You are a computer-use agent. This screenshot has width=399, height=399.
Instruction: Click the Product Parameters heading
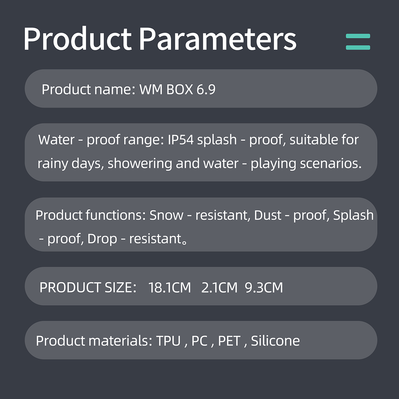point(160,39)
